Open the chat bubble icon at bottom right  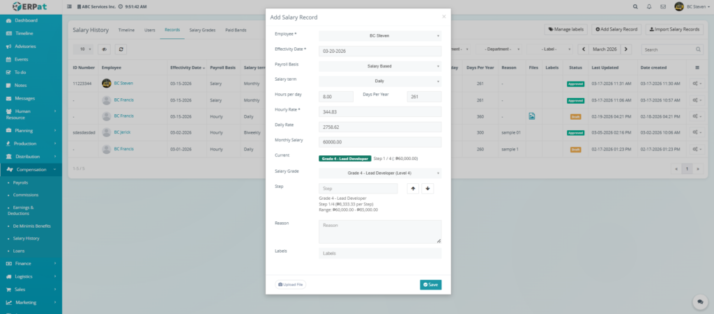(x=698, y=301)
